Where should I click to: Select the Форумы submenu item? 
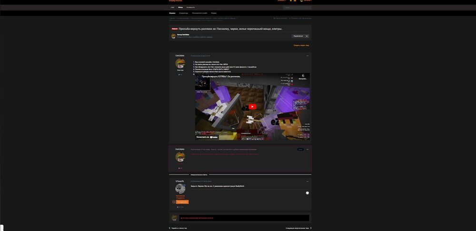(172, 13)
